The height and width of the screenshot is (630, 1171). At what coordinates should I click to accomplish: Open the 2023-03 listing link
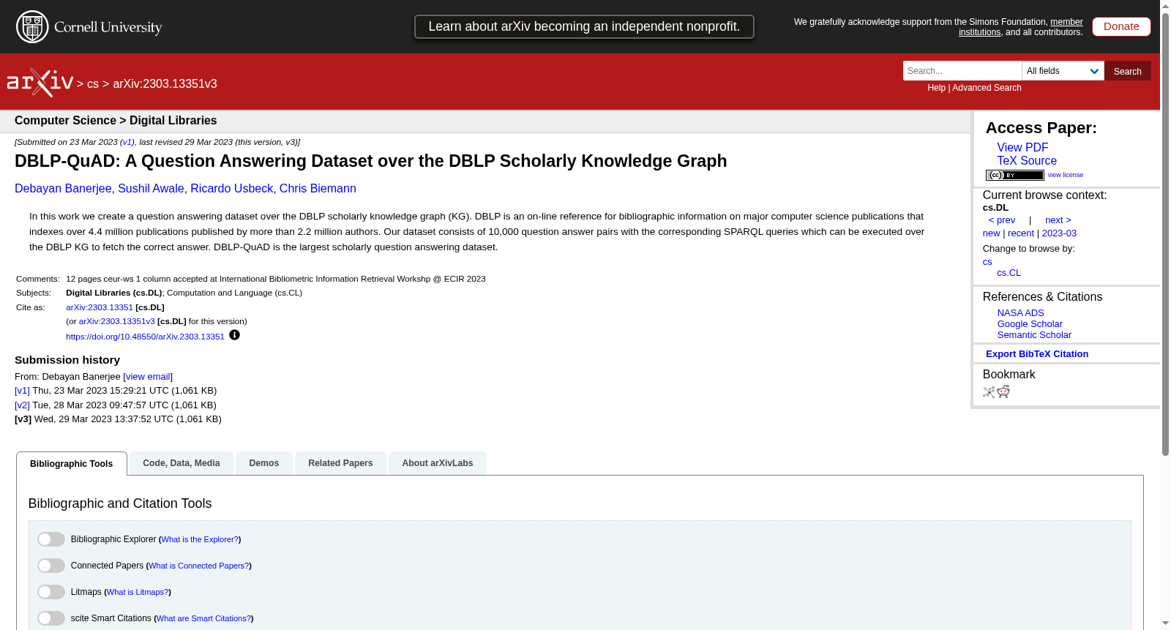(x=1059, y=233)
